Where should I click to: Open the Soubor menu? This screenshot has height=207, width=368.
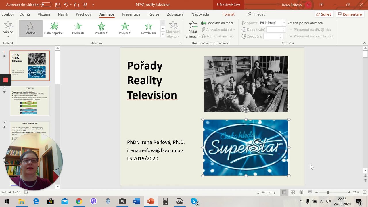pos(8,14)
